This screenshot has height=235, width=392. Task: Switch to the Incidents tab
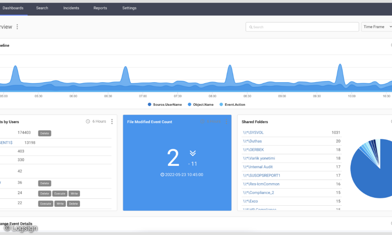71,8
